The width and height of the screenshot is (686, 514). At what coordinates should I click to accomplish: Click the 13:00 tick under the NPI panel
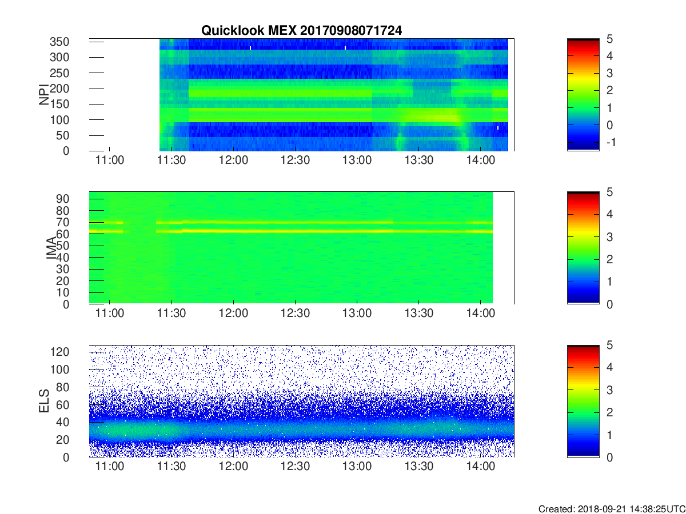[x=357, y=160]
